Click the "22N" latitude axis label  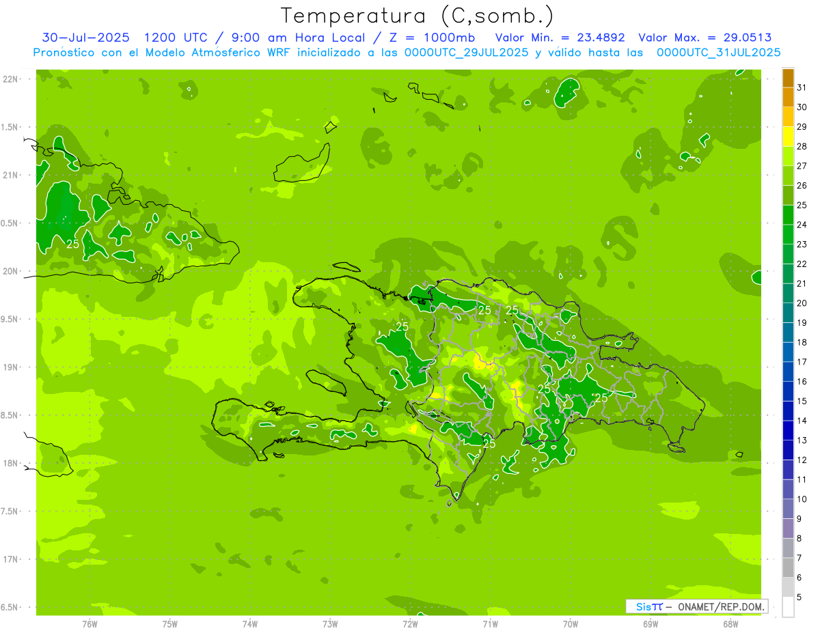click(11, 79)
